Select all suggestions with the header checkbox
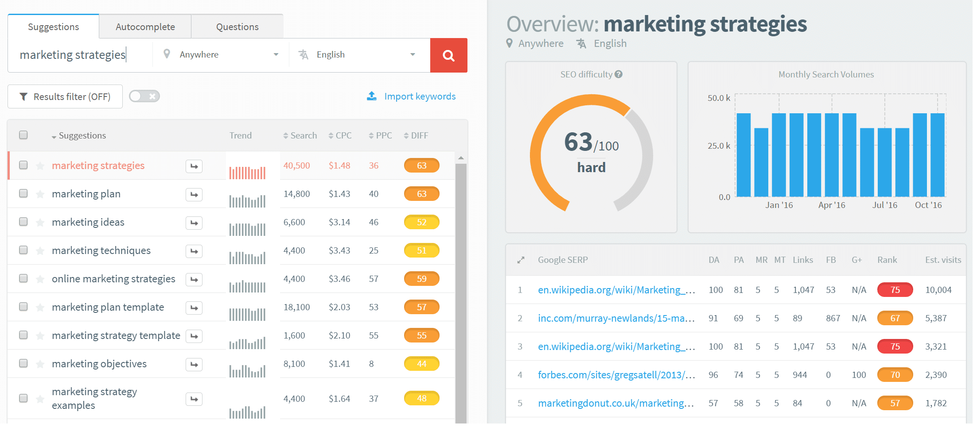The image size is (977, 431). pyautogui.click(x=23, y=135)
